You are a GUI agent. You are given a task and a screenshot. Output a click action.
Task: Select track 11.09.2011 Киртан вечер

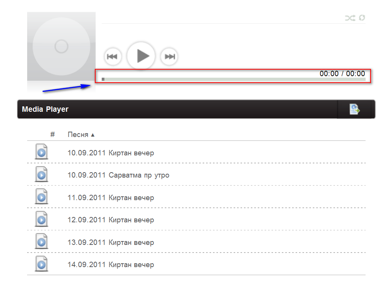pos(111,197)
